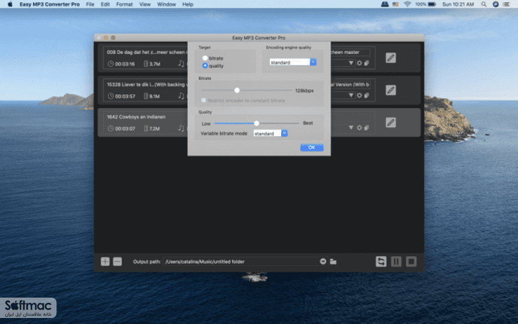Click music note icon in row 15328
Viewport: 518px width, 324px height.
click(181, 95)
